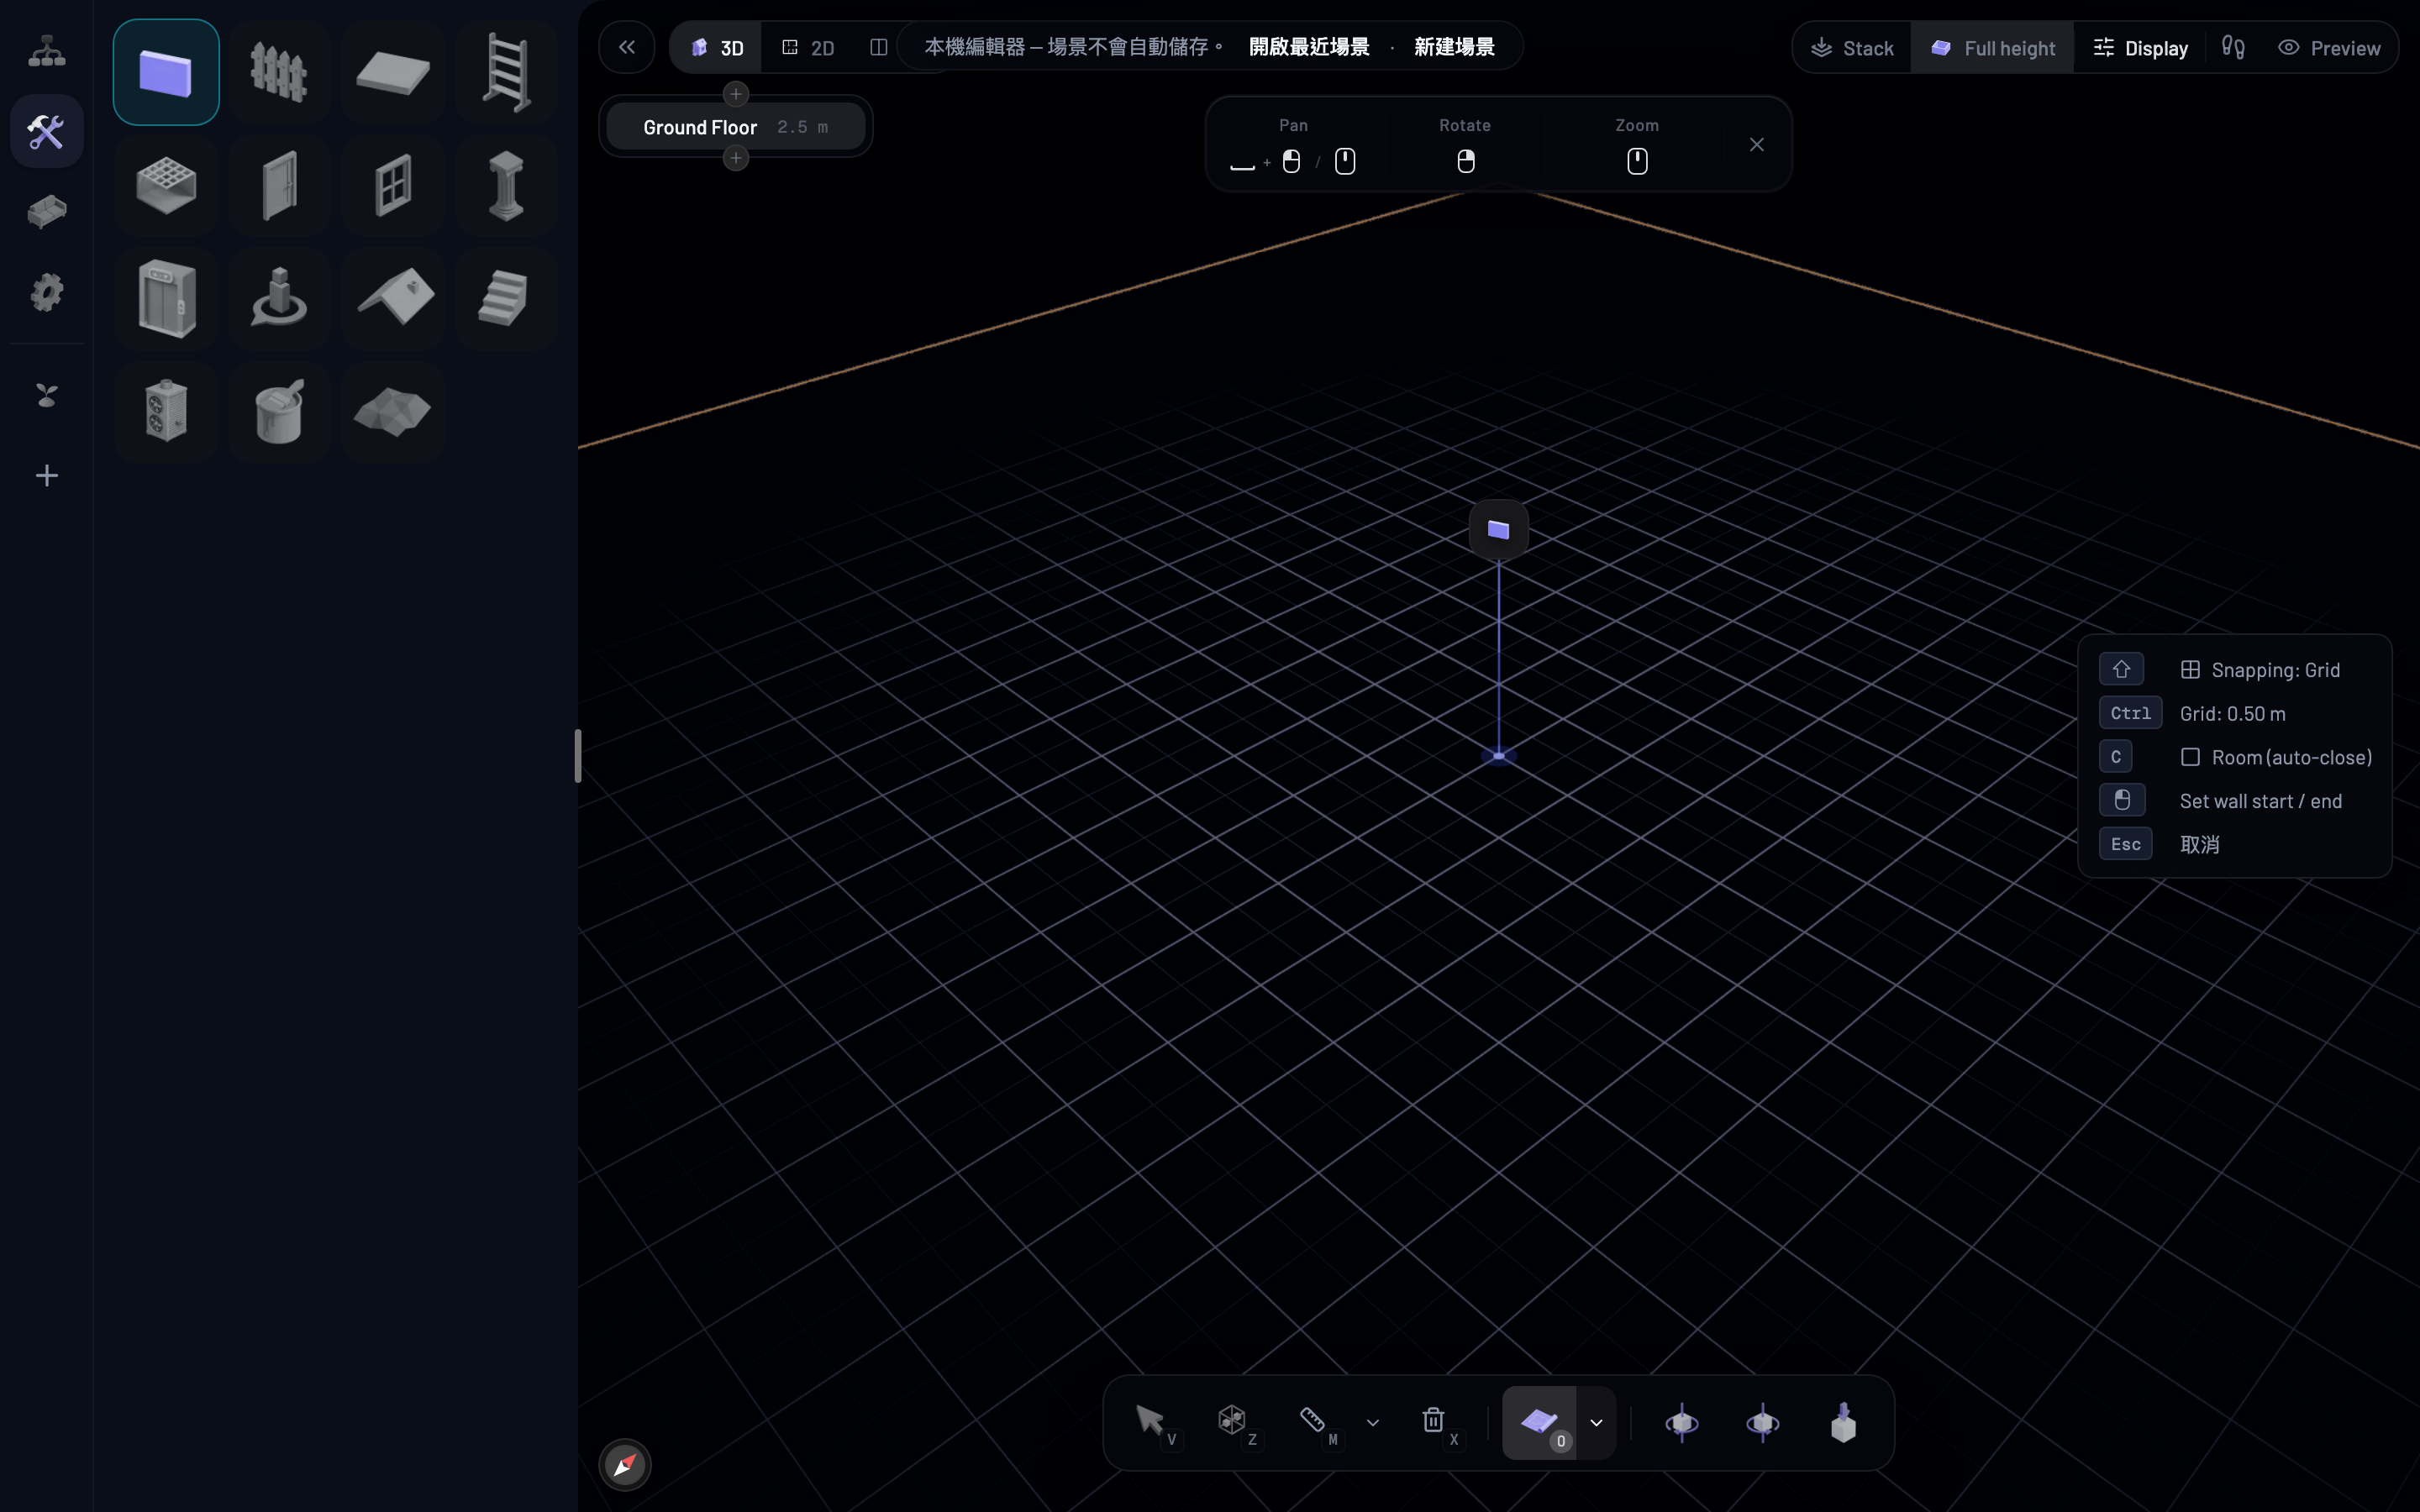Open the furniture sofa sidebar panel
The width and height of the screenshot is (2420, 1512).
(x=46, y=211)
